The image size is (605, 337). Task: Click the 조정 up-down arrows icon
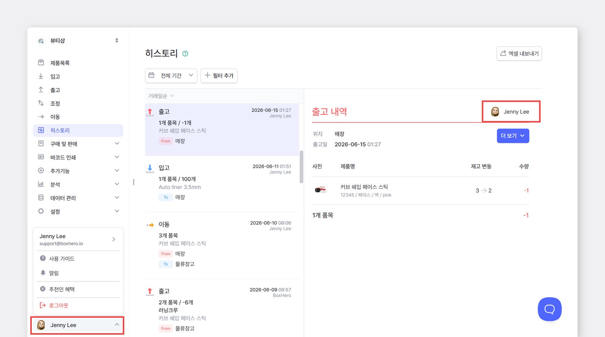pos(41,103)
